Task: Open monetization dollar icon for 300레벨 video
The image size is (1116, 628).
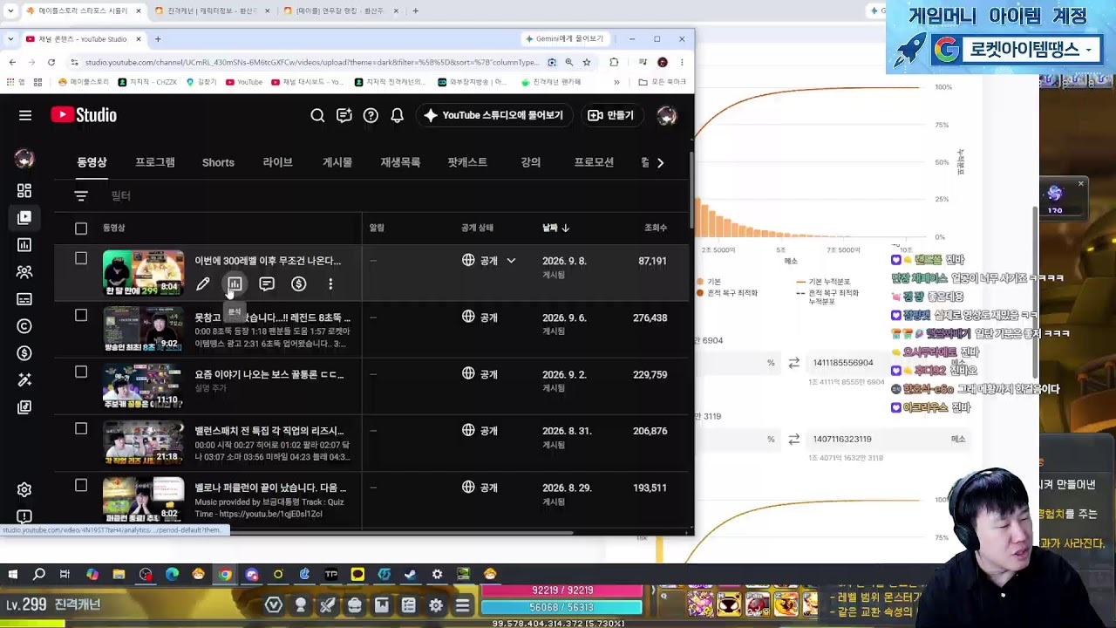Action: 298,283
